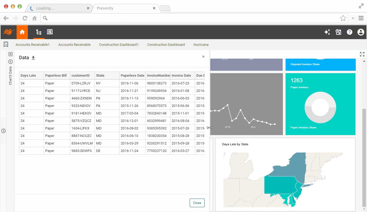367x212 pixels.
Task: Click the 1263 Paper Invoices value
Action: pos(297,80)
